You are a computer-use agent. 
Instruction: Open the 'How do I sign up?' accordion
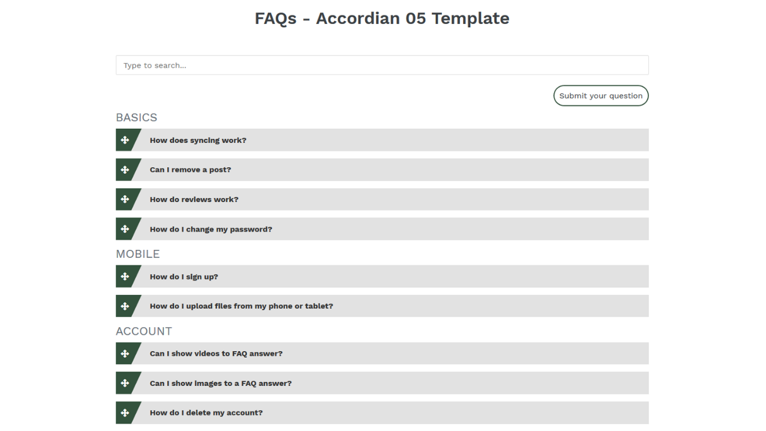coord(184,277)
